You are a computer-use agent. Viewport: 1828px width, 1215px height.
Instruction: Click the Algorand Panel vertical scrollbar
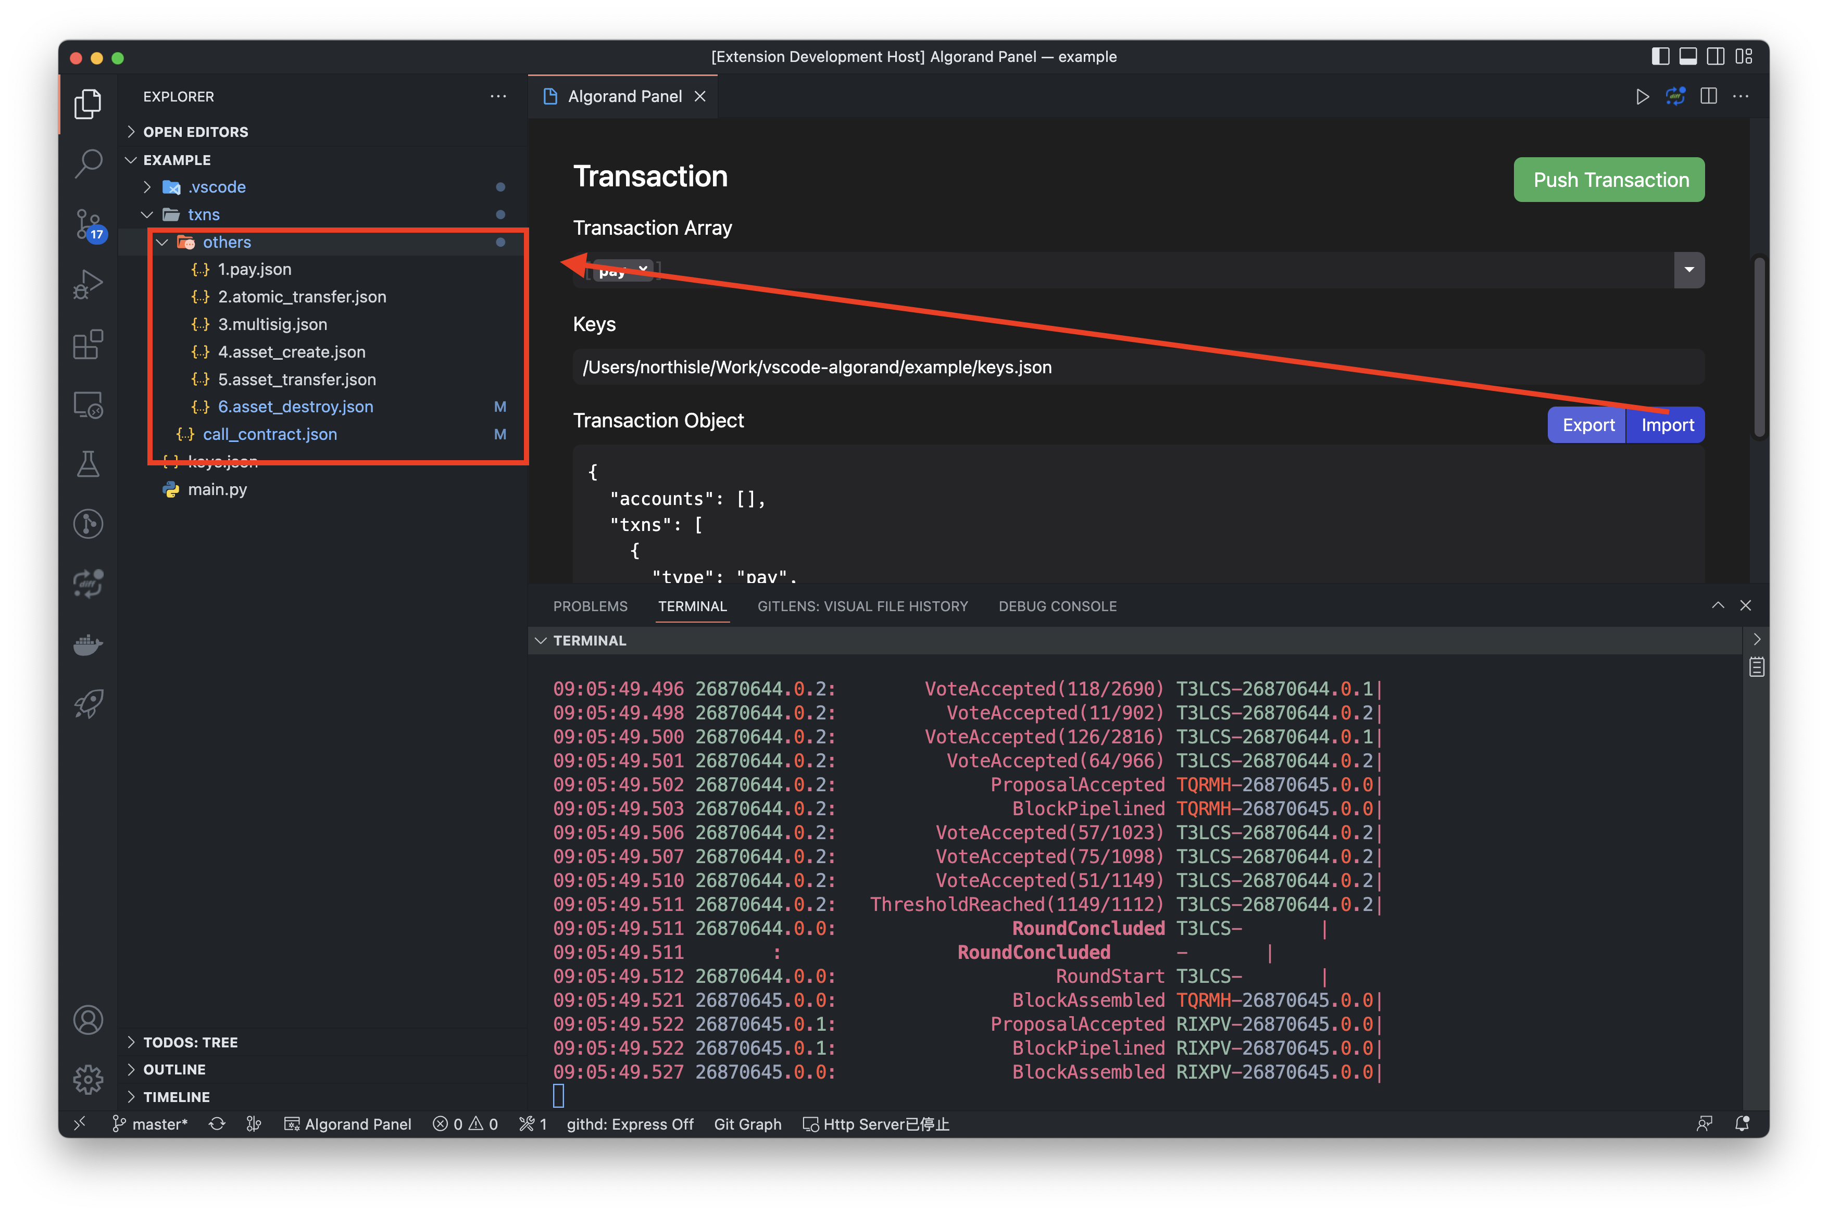tap(1759, 347)
